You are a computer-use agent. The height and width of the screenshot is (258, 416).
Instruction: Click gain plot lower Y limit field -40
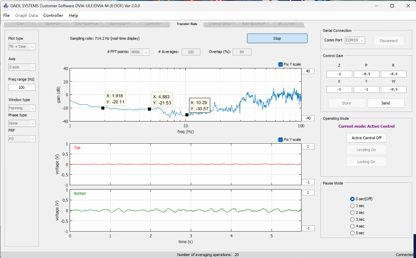308,118
